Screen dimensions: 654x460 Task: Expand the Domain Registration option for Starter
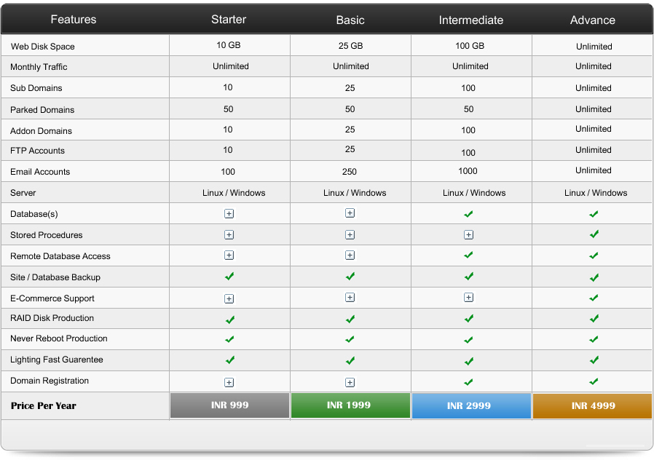tap(229, 381)
